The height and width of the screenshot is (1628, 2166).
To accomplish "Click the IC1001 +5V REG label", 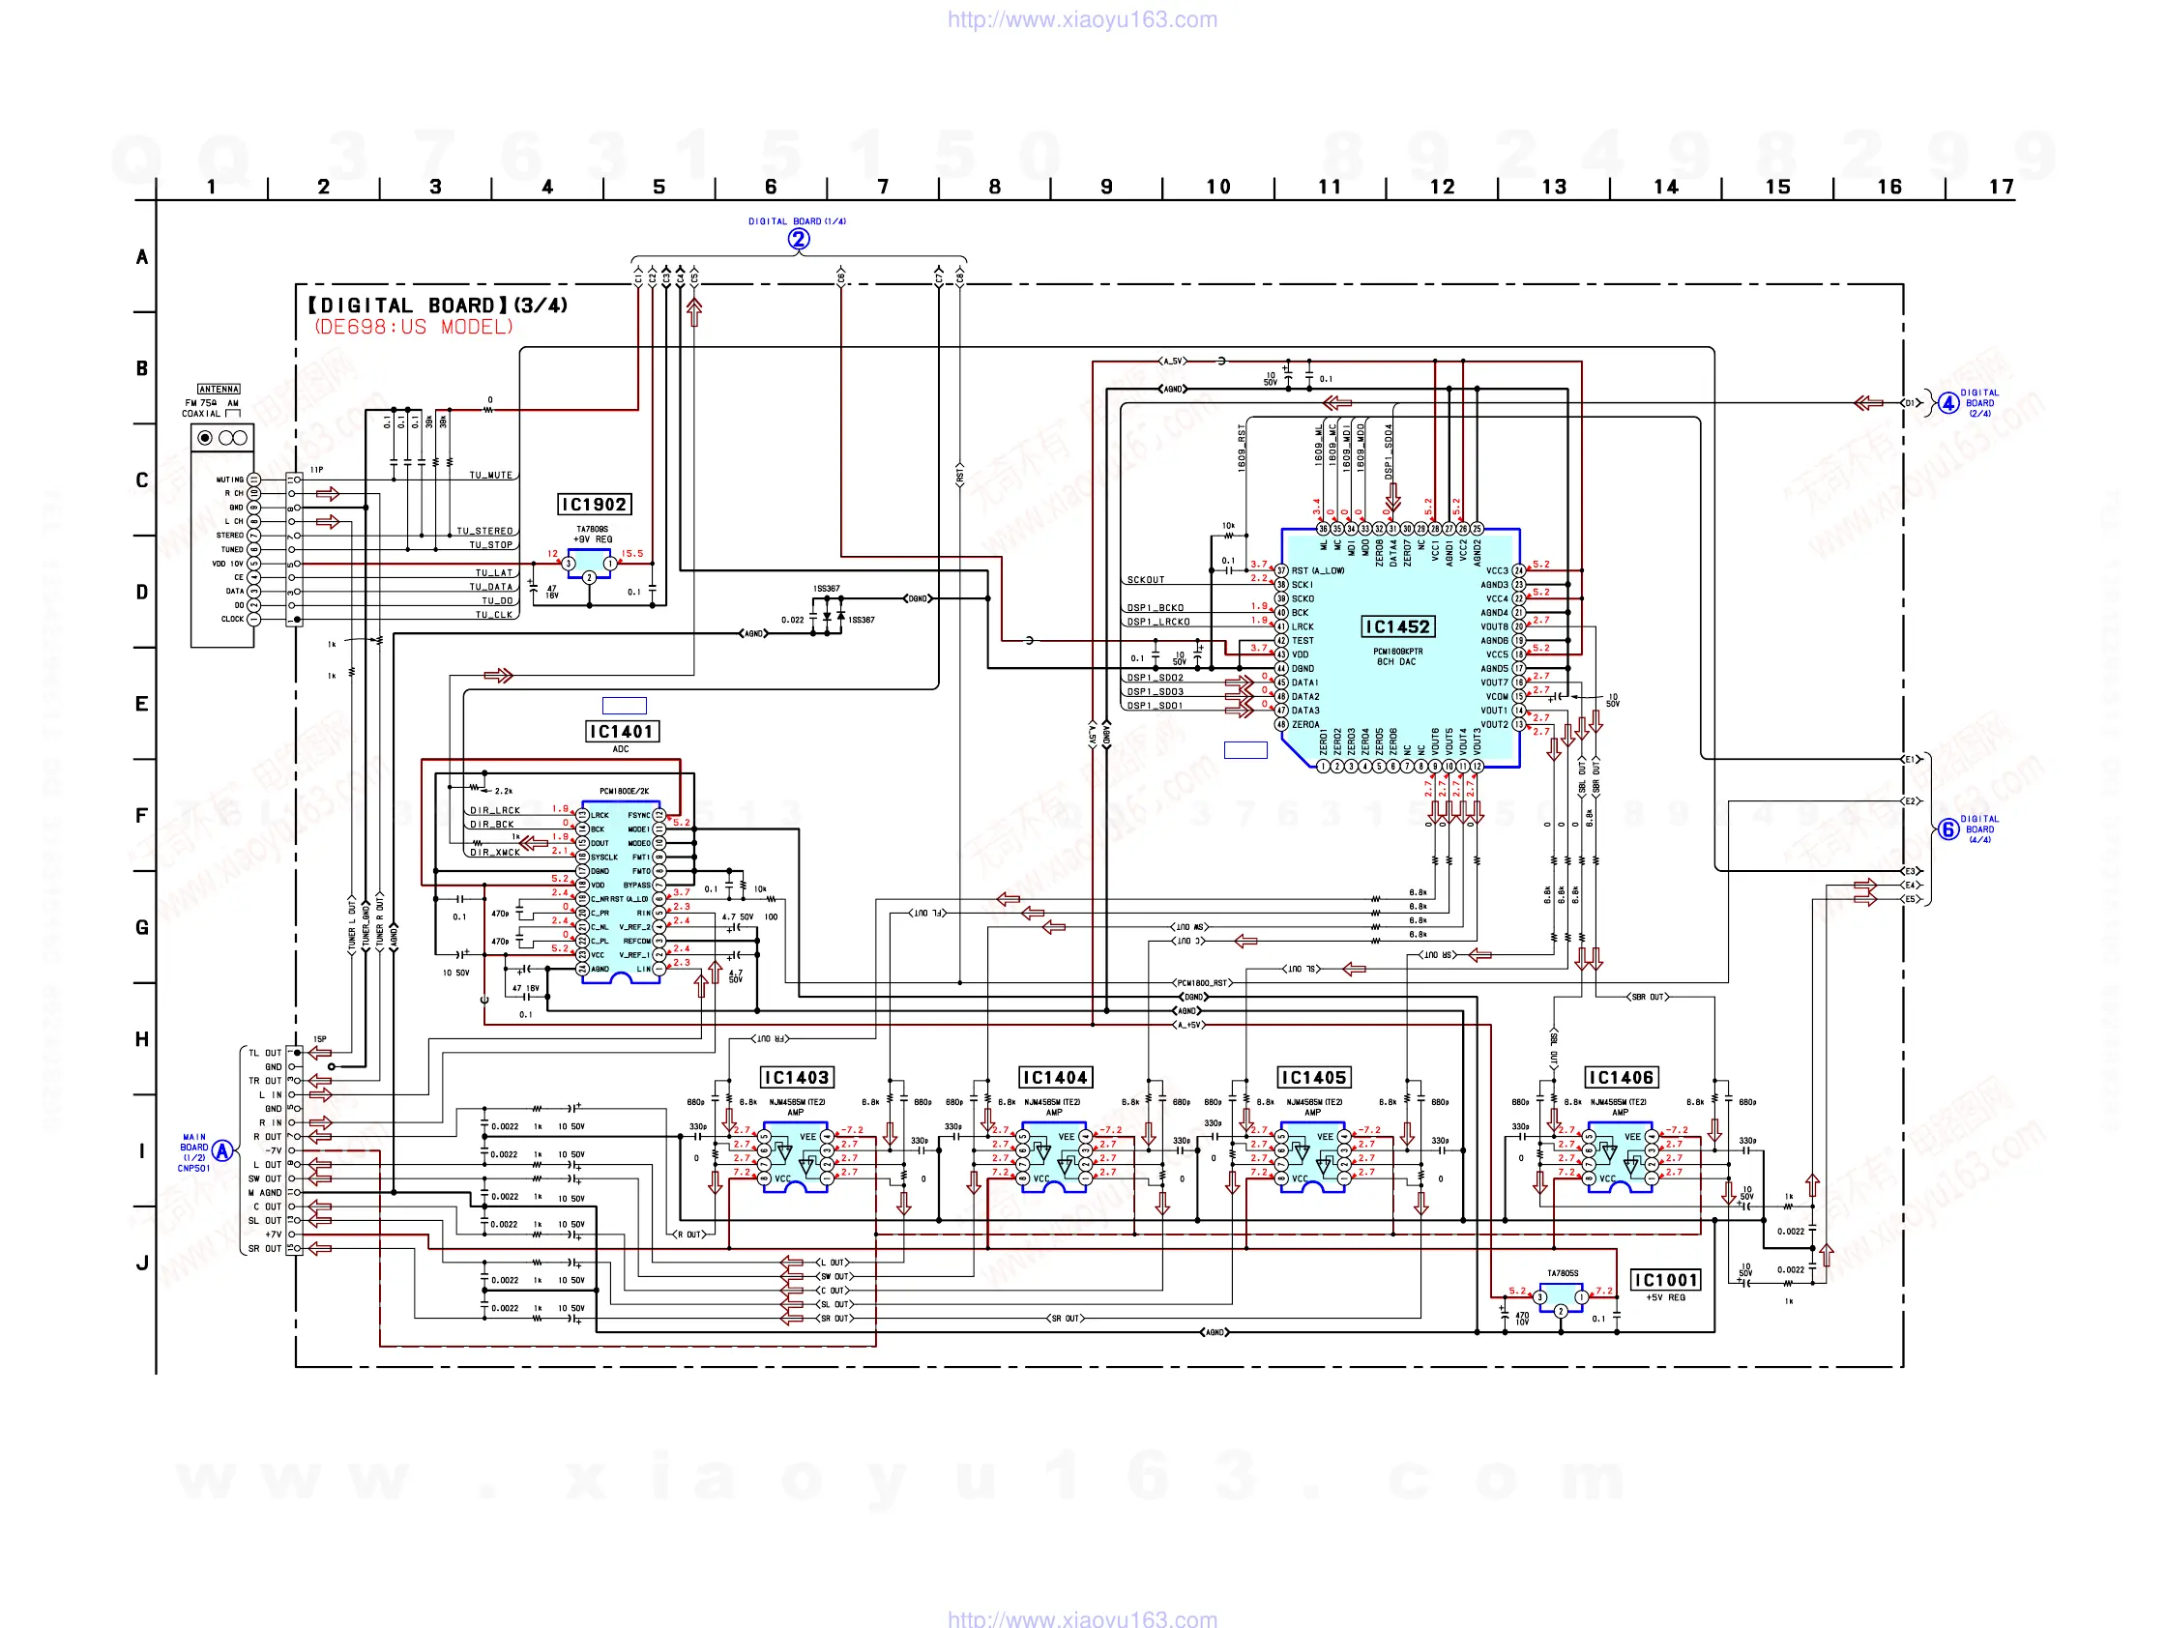I will (x=1666, y=1281).
